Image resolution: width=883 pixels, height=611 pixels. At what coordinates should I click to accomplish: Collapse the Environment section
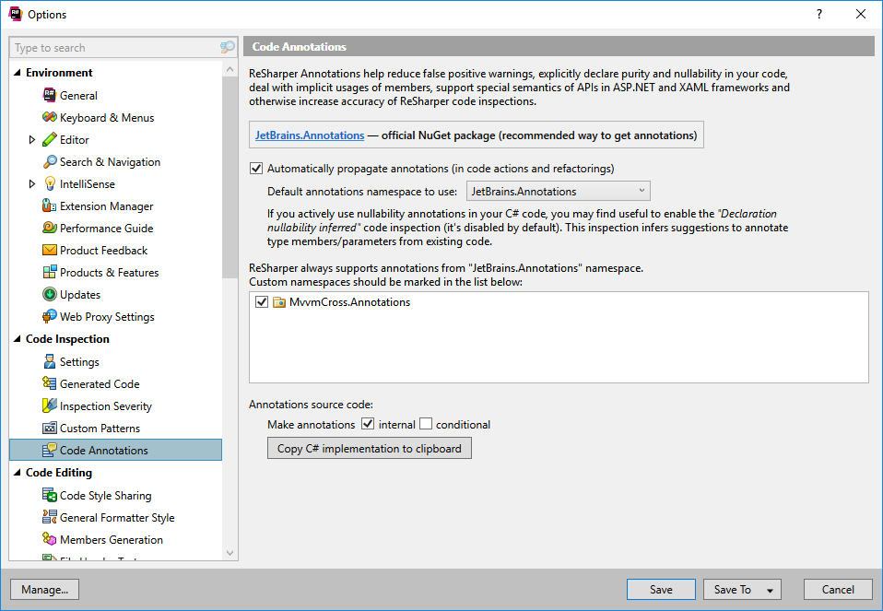point(17,72)
